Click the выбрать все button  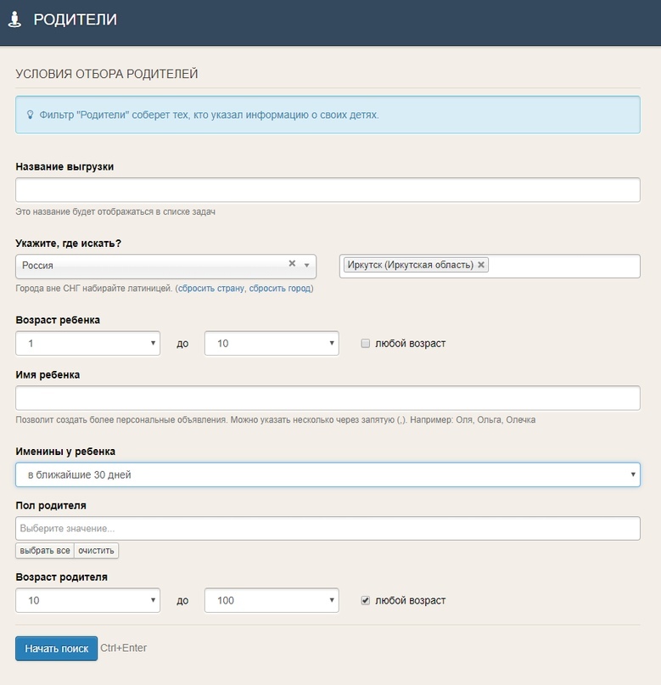[x=45, y=550]
